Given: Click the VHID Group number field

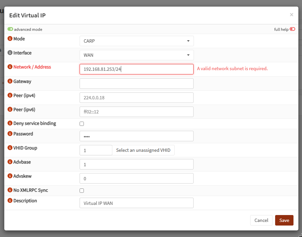Looking at the screenshot, I should (96, 150).
